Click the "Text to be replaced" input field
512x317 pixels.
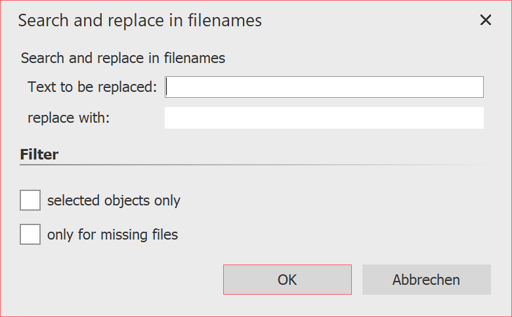[324, 87]
